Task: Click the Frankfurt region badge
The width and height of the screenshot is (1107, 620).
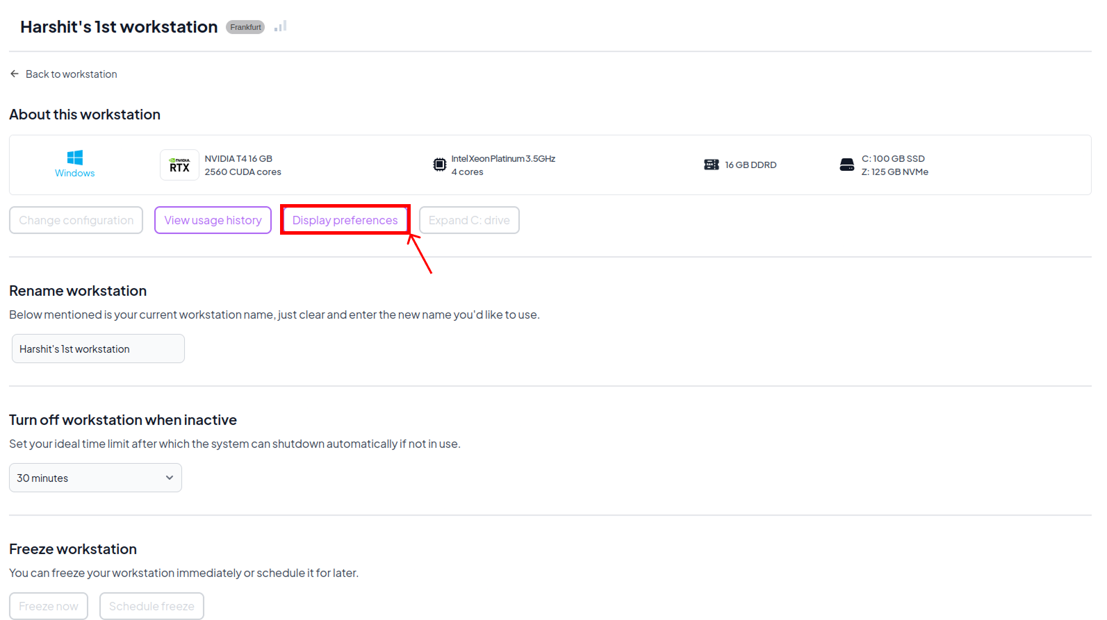Action: tap(245, 27)
